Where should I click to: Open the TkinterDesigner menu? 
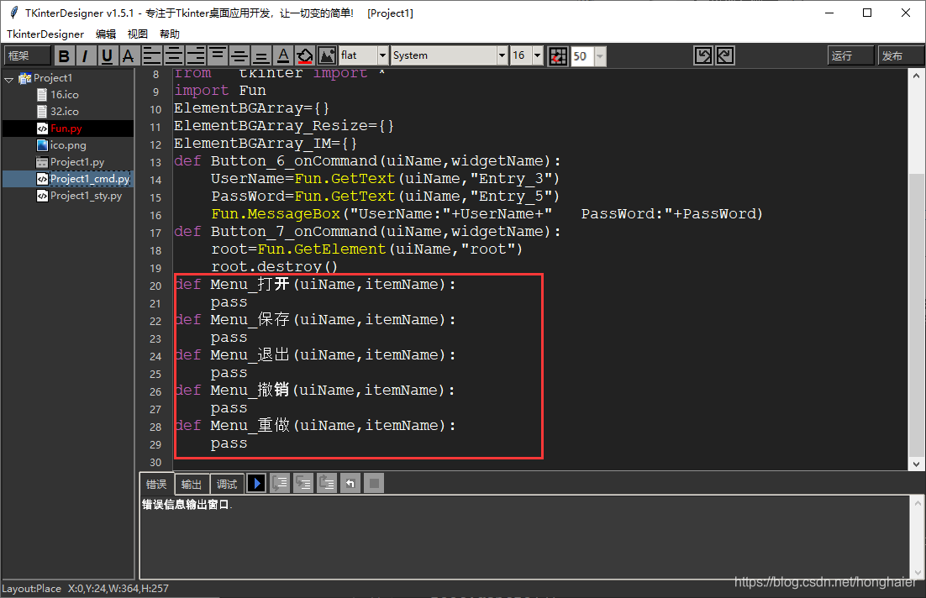click(x=45, y=34)
